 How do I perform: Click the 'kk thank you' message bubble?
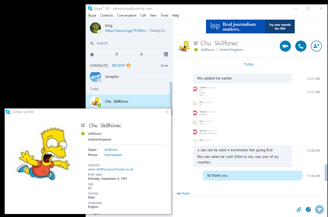click(252, 176)
